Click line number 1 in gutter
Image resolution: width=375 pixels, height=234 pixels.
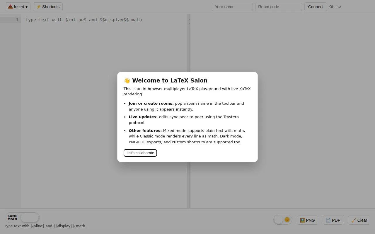[17, 20]
